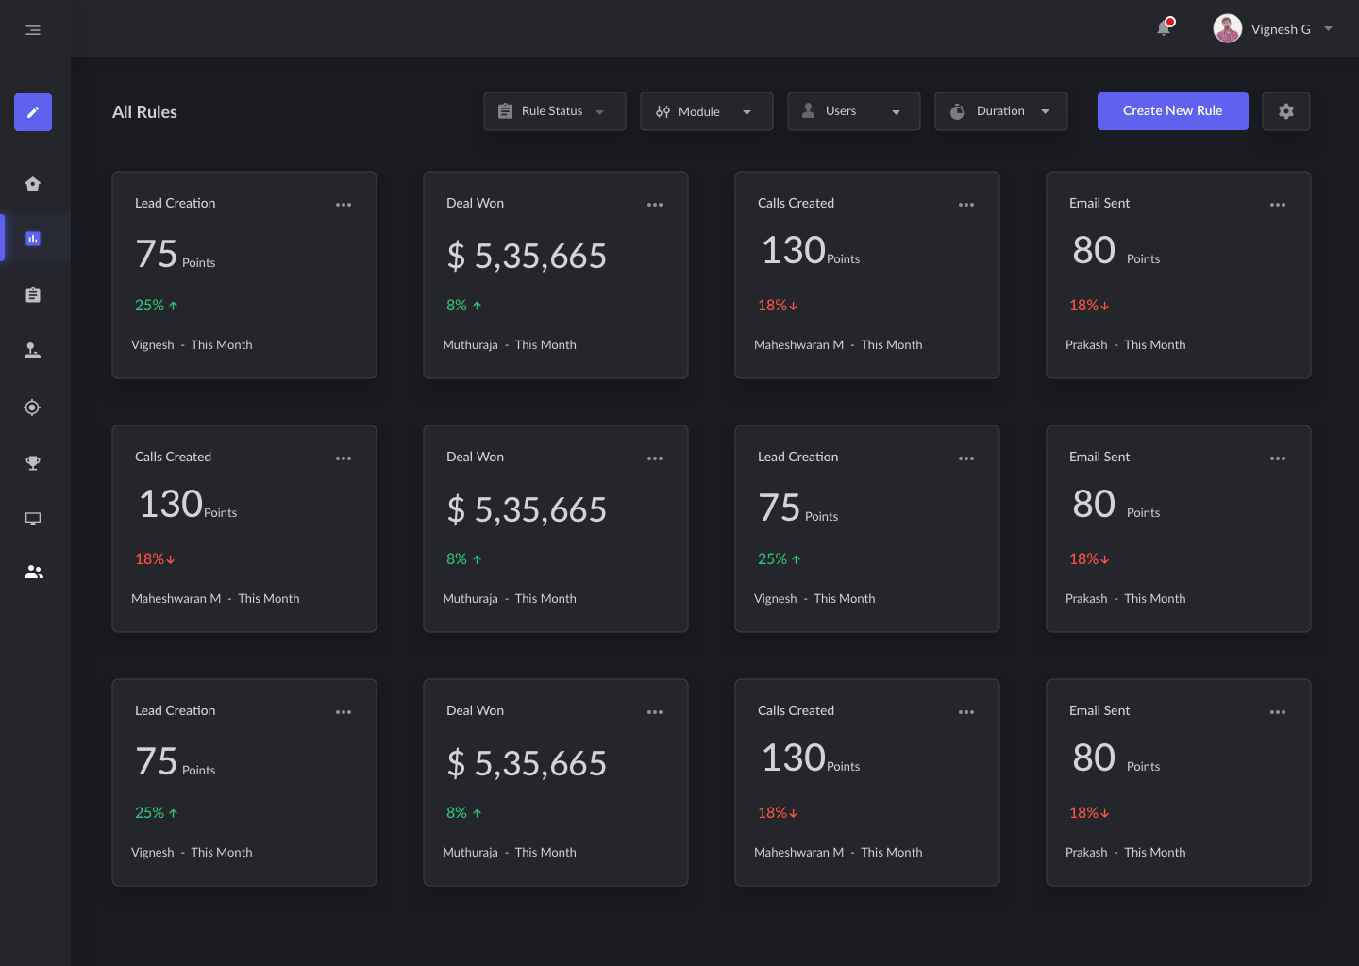Screen dimensions: 1359x966
Task: Click 80 Points value on second-row card
Action: (1116, 504)
